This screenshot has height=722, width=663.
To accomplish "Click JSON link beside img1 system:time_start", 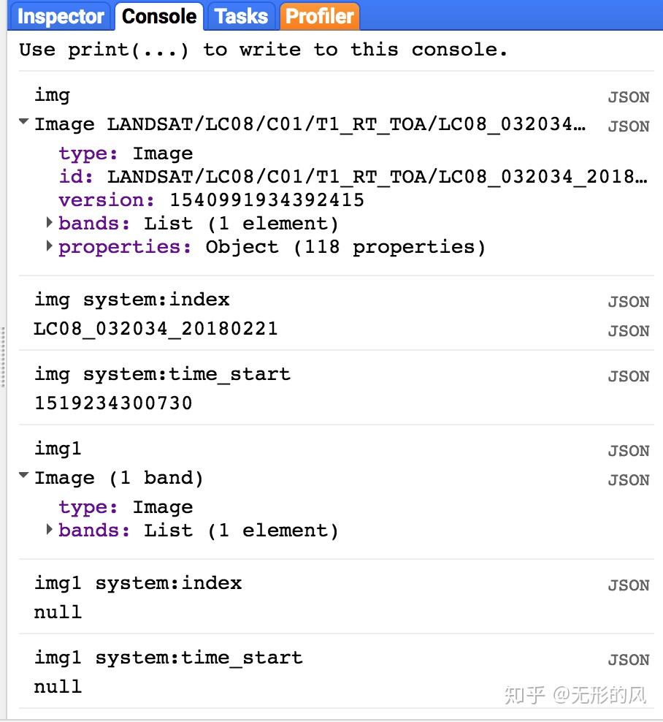I will click(x=628, y=660).
